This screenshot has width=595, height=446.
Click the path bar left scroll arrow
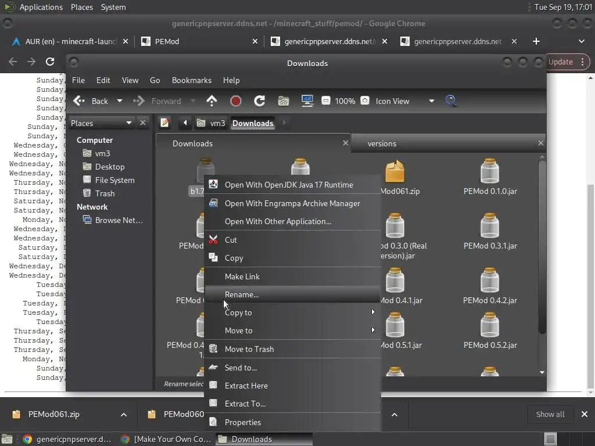click(x=185, y=123)
